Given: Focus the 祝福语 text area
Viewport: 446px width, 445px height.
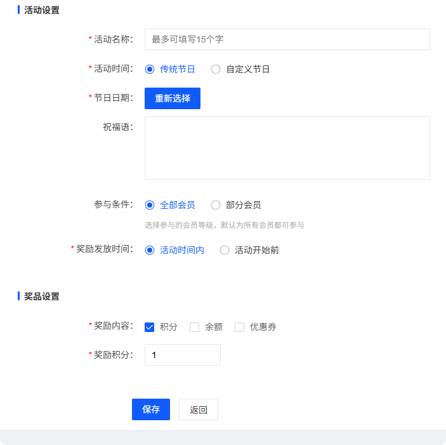Looking at the screenshot, I should point(287,147).
